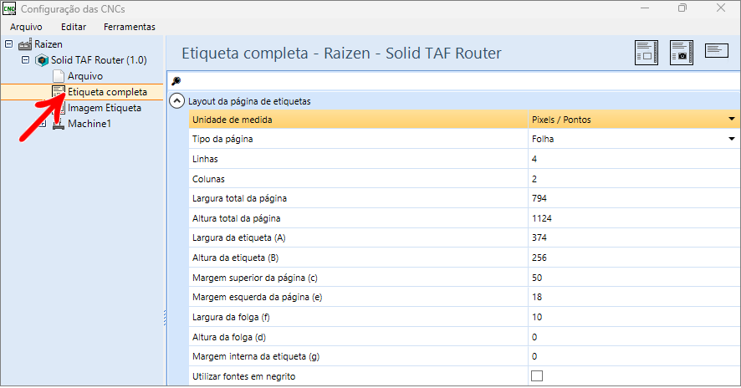Click the Largura da etiqueta (A) label
Image resolution: width=741 pixels, height=388 pixels.
click(238, 237)
